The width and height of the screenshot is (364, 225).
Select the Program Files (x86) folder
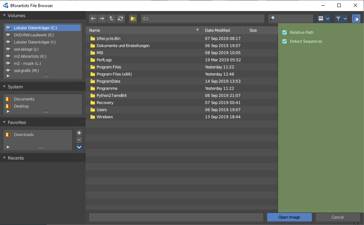[x=182, y=74]
